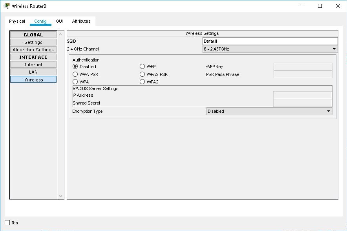Choose WPA2-PSK authentication
Image resolution: width=347 pixels, height=231 pixels.
pos(142,74)
